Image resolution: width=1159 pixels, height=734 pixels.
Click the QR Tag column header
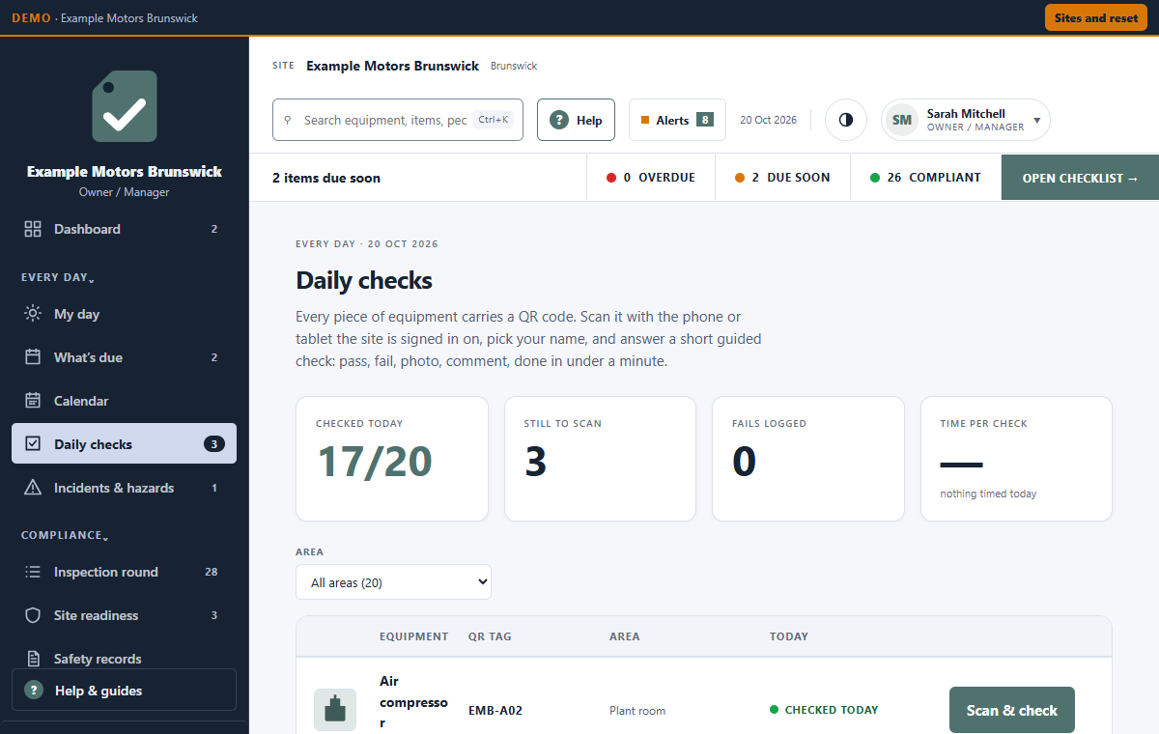click(490, 636)
